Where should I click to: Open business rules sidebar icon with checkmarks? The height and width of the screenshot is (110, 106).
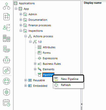(7, 27)
